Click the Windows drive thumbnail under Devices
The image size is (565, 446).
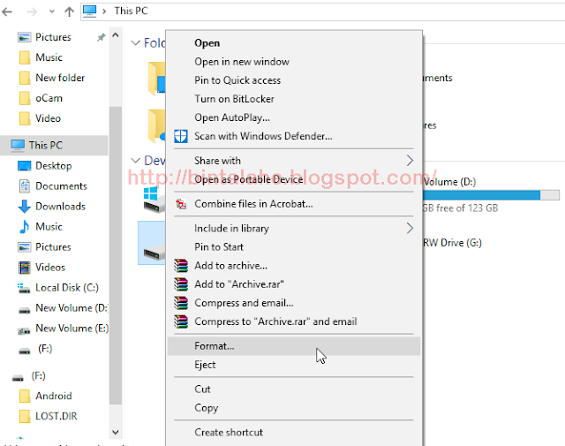[154, 200]
